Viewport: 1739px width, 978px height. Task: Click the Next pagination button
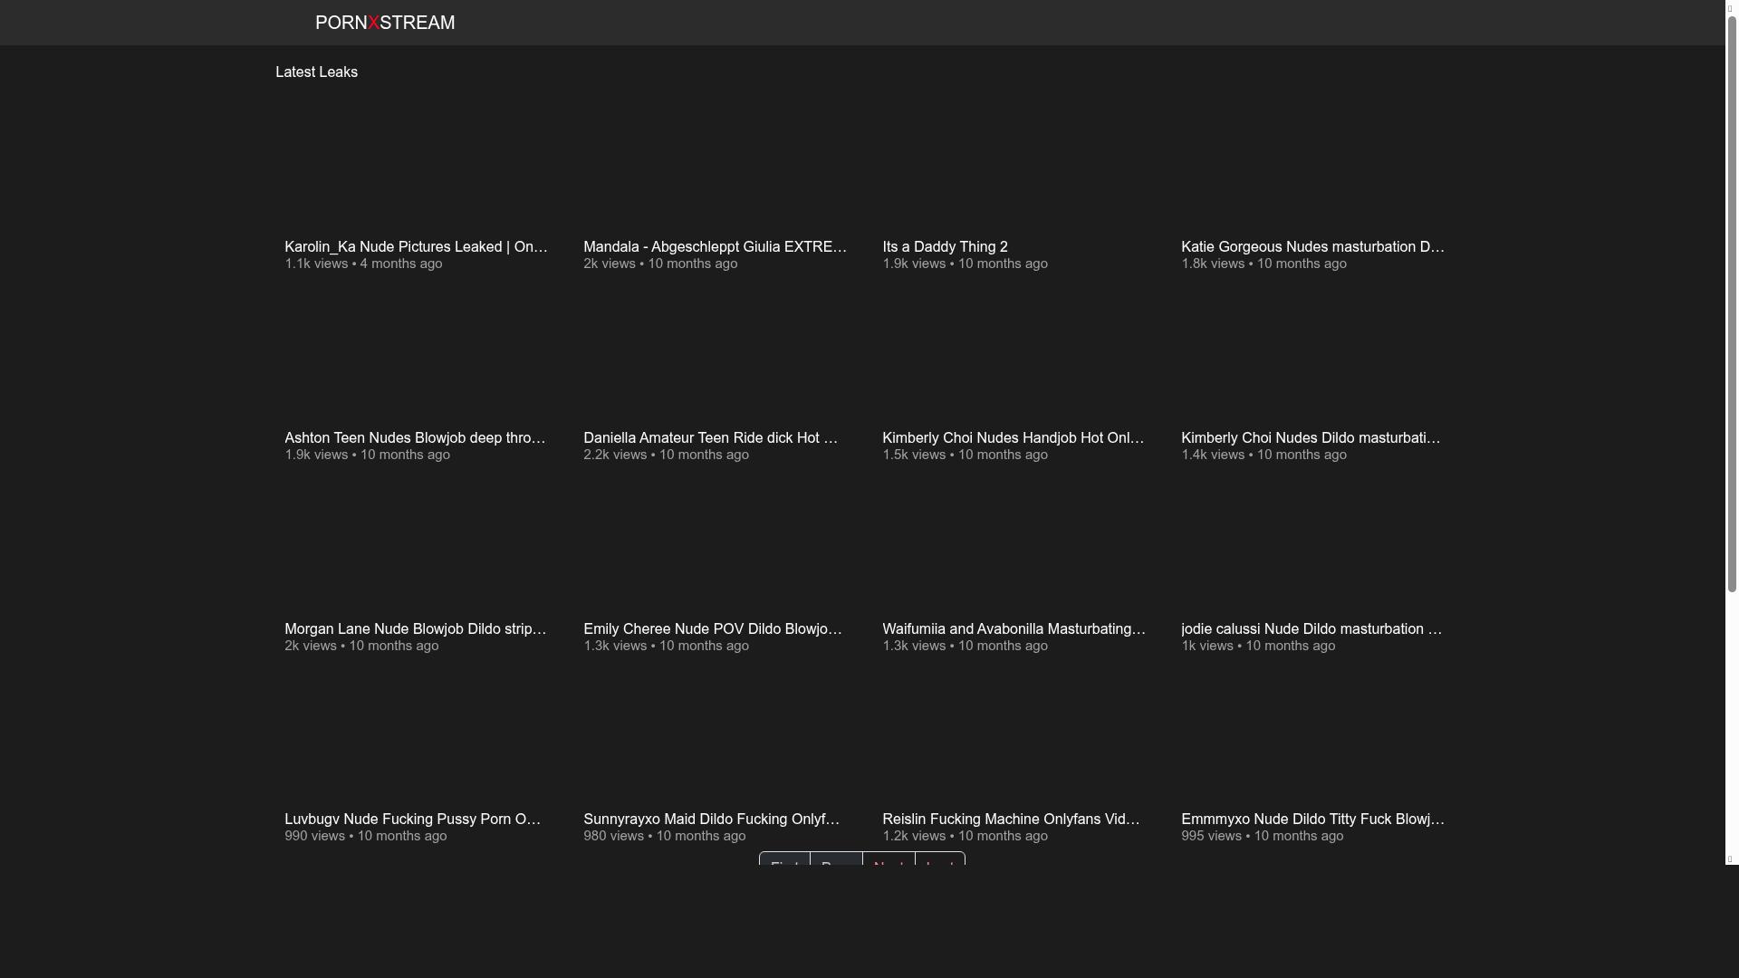(x=889, y=860)
